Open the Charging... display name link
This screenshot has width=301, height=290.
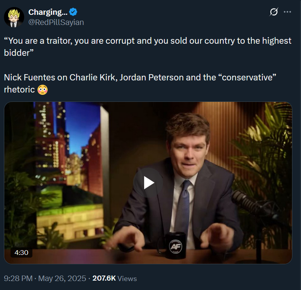tap(48, 12)
